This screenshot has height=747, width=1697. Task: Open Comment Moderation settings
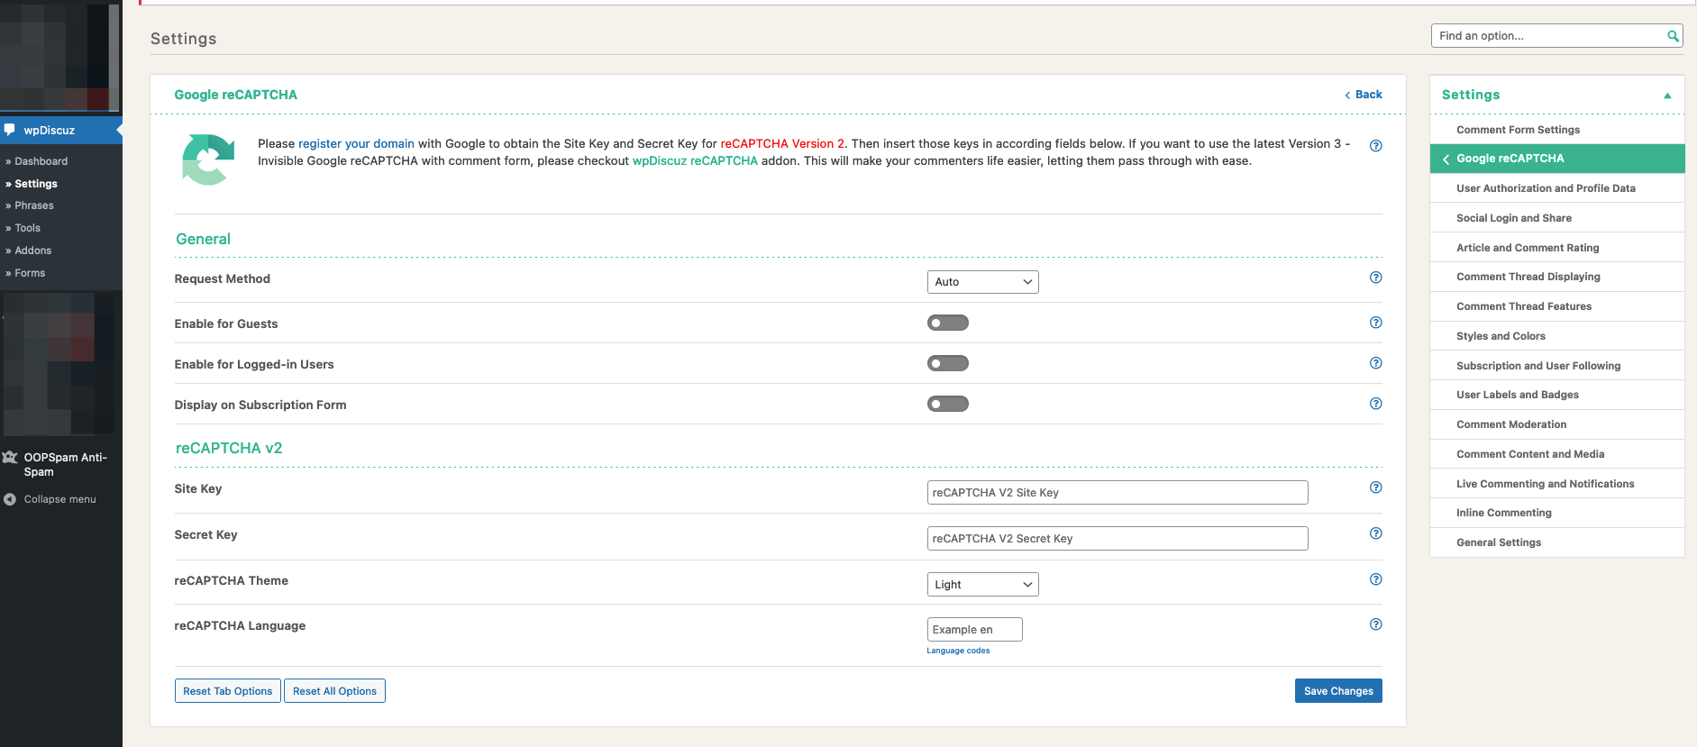(1556, 424)
